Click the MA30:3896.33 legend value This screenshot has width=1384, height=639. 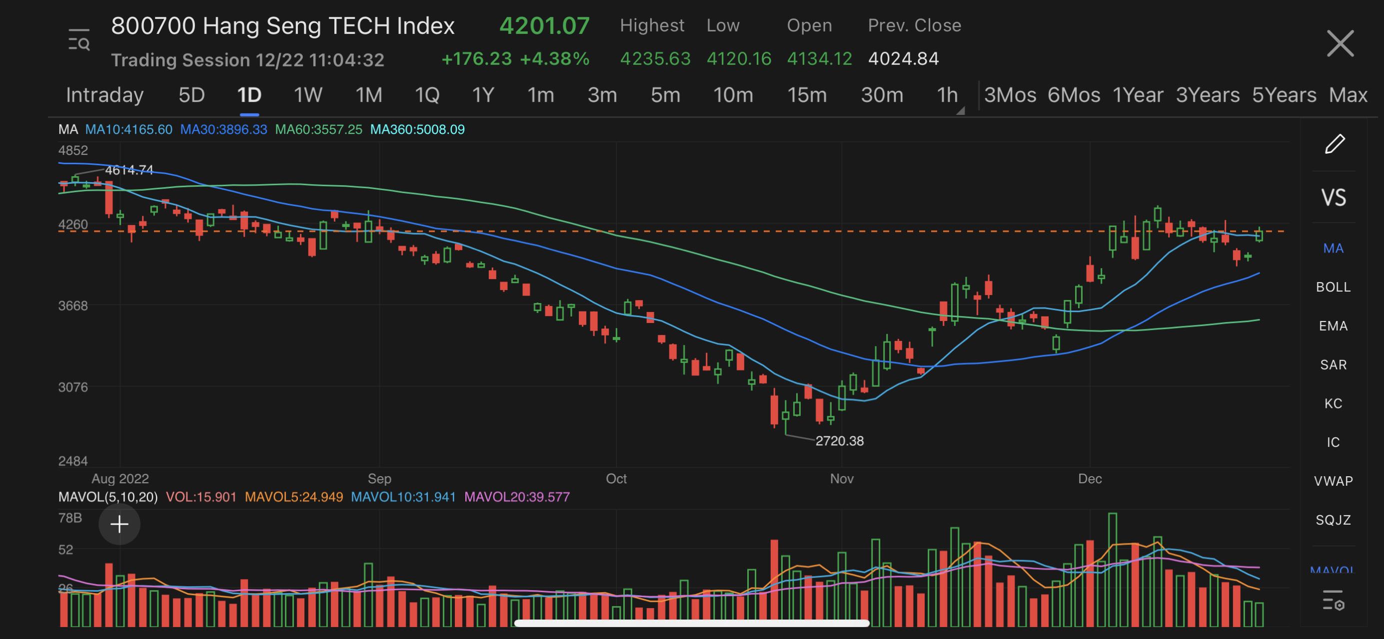(x=223, y=129)
